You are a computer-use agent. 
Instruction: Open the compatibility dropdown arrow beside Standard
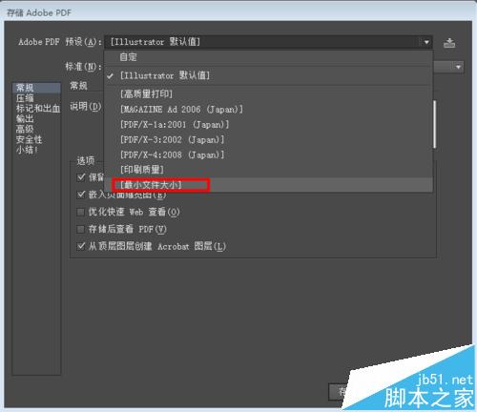tap(458, 67)
